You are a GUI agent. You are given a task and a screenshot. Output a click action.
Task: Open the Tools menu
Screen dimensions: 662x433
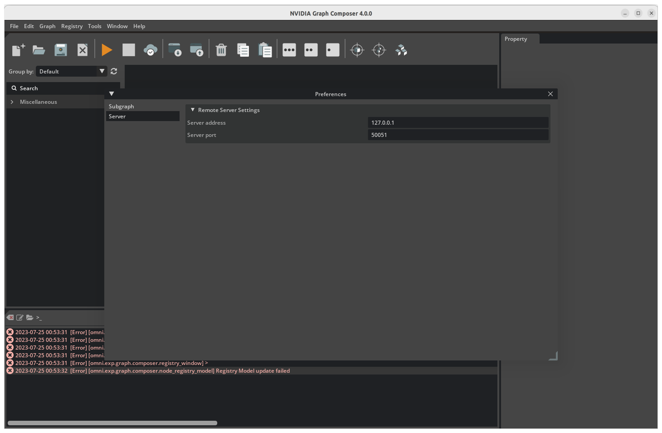(95, 26)
